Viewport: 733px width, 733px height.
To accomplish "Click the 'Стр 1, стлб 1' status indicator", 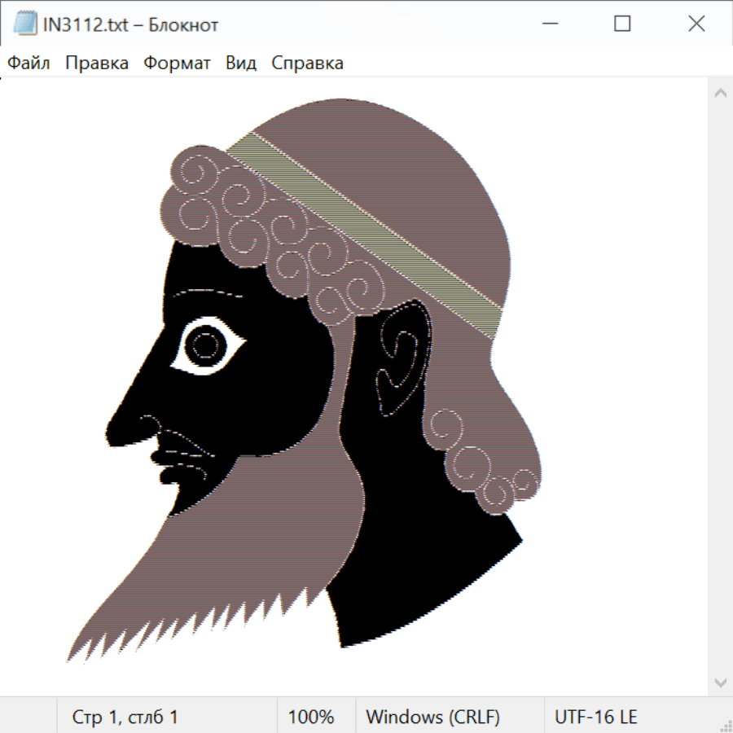I will pyautogui.click(x=125, y=717).
